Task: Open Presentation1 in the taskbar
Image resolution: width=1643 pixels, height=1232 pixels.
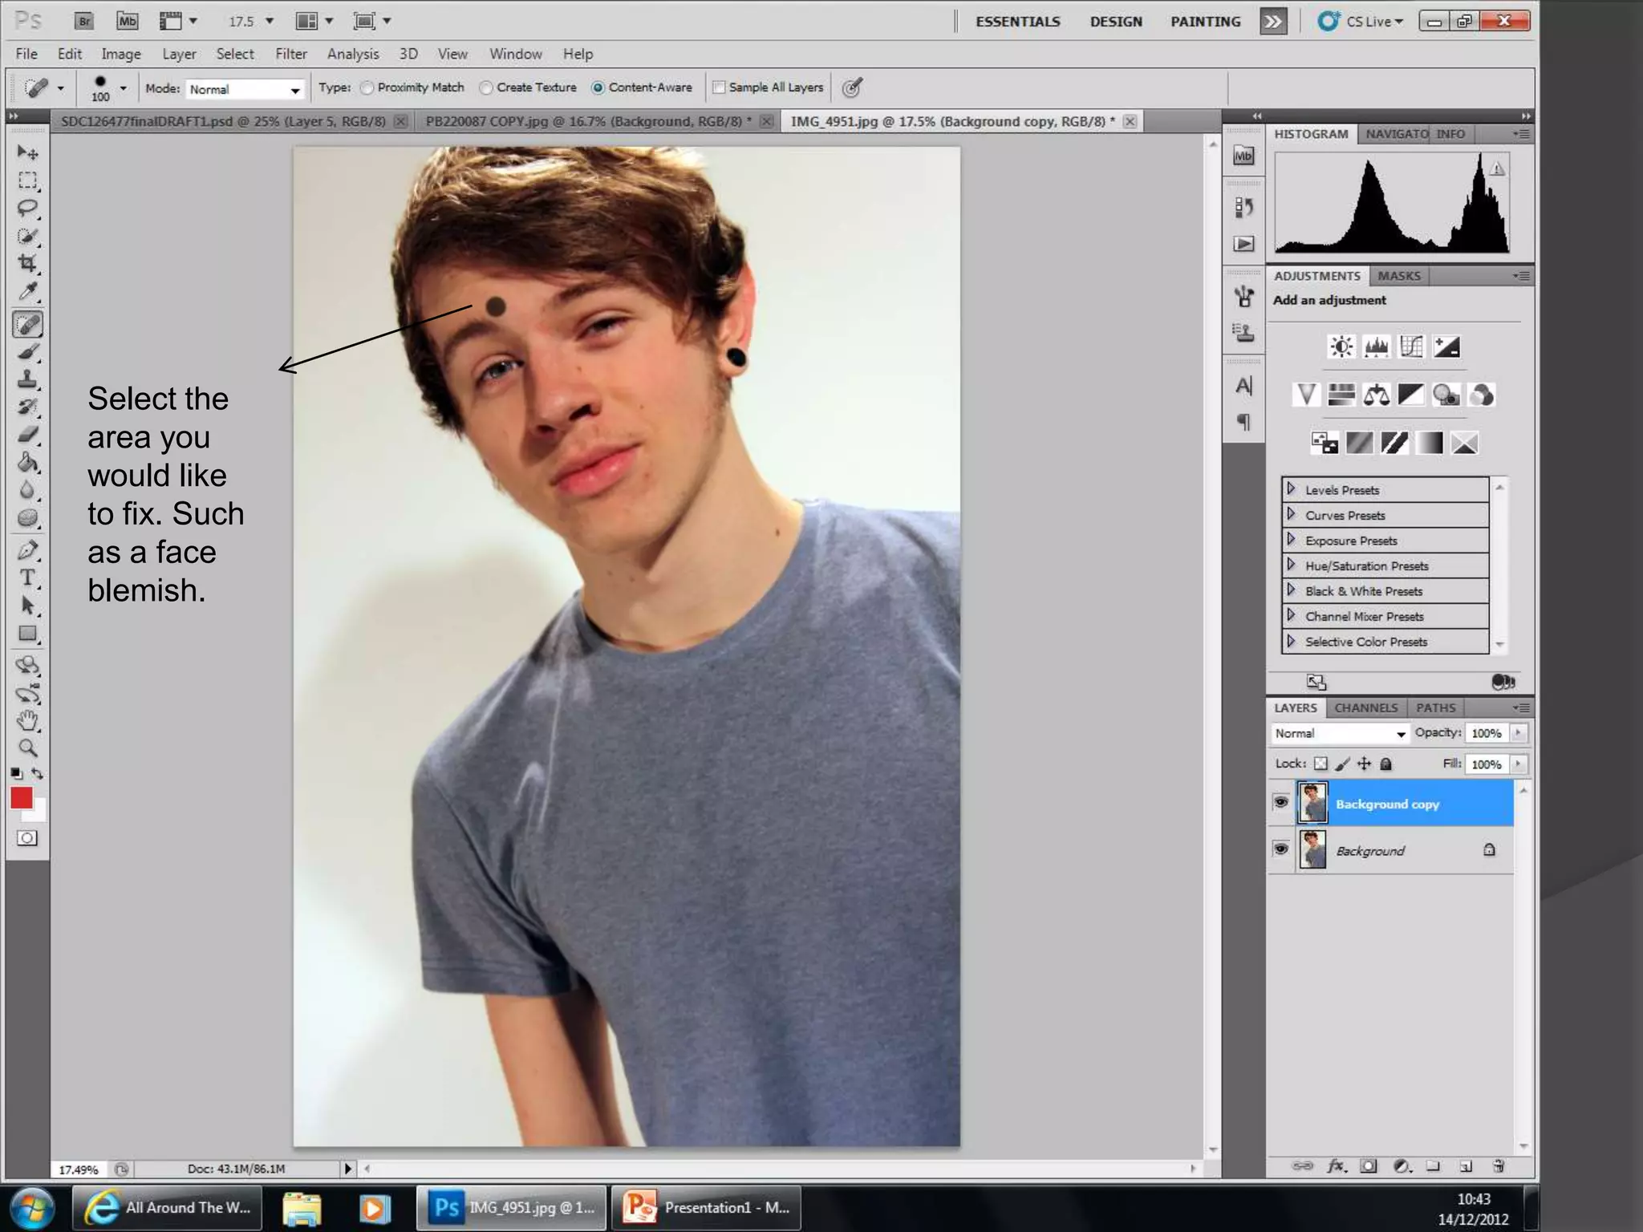Action: [x=707, y=1207]
